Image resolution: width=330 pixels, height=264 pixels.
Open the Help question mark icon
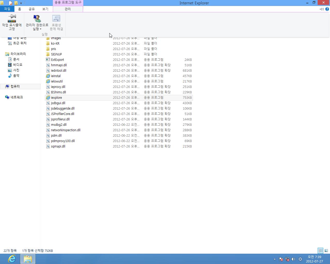327,9
